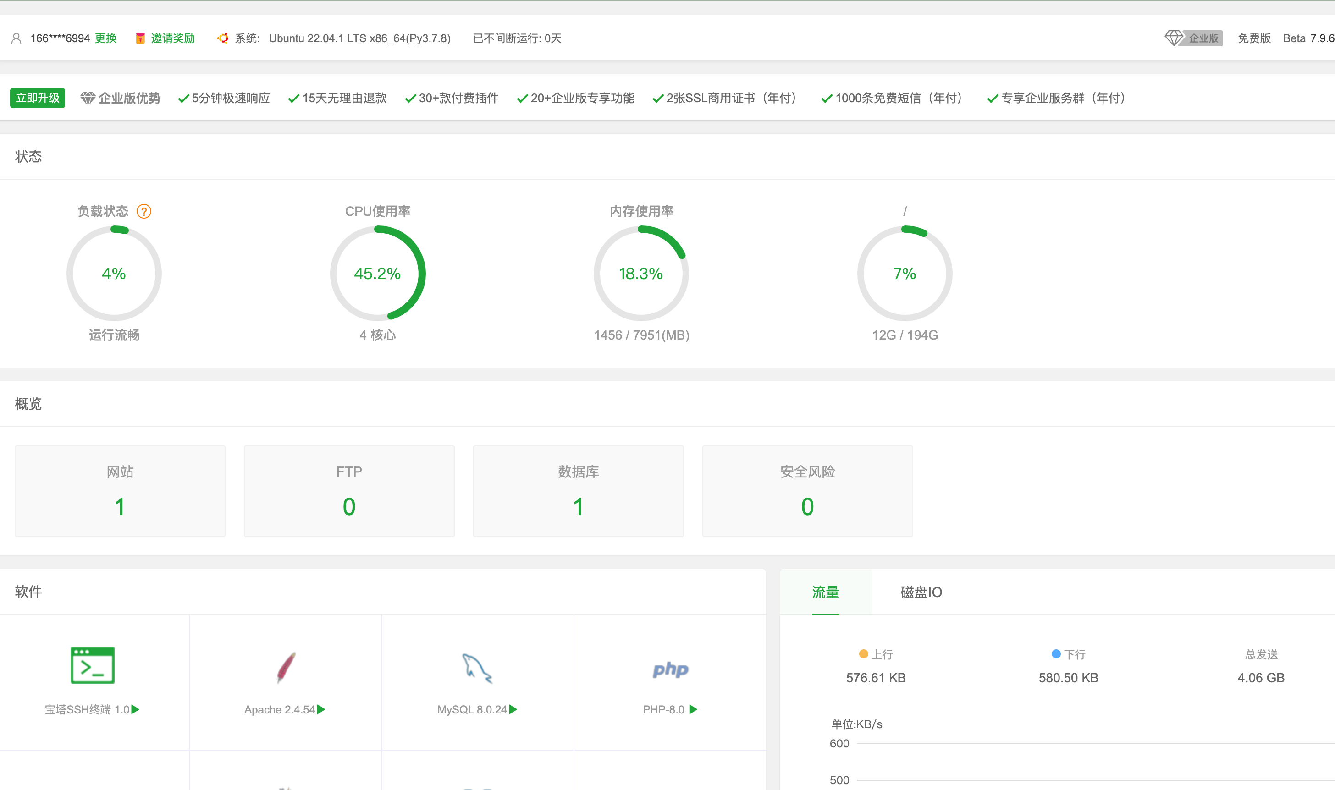The width and height of the screenshot is (1335, 790).
Task: Click the play arrow next to PHP-8.0
Action: coord(693,710)
